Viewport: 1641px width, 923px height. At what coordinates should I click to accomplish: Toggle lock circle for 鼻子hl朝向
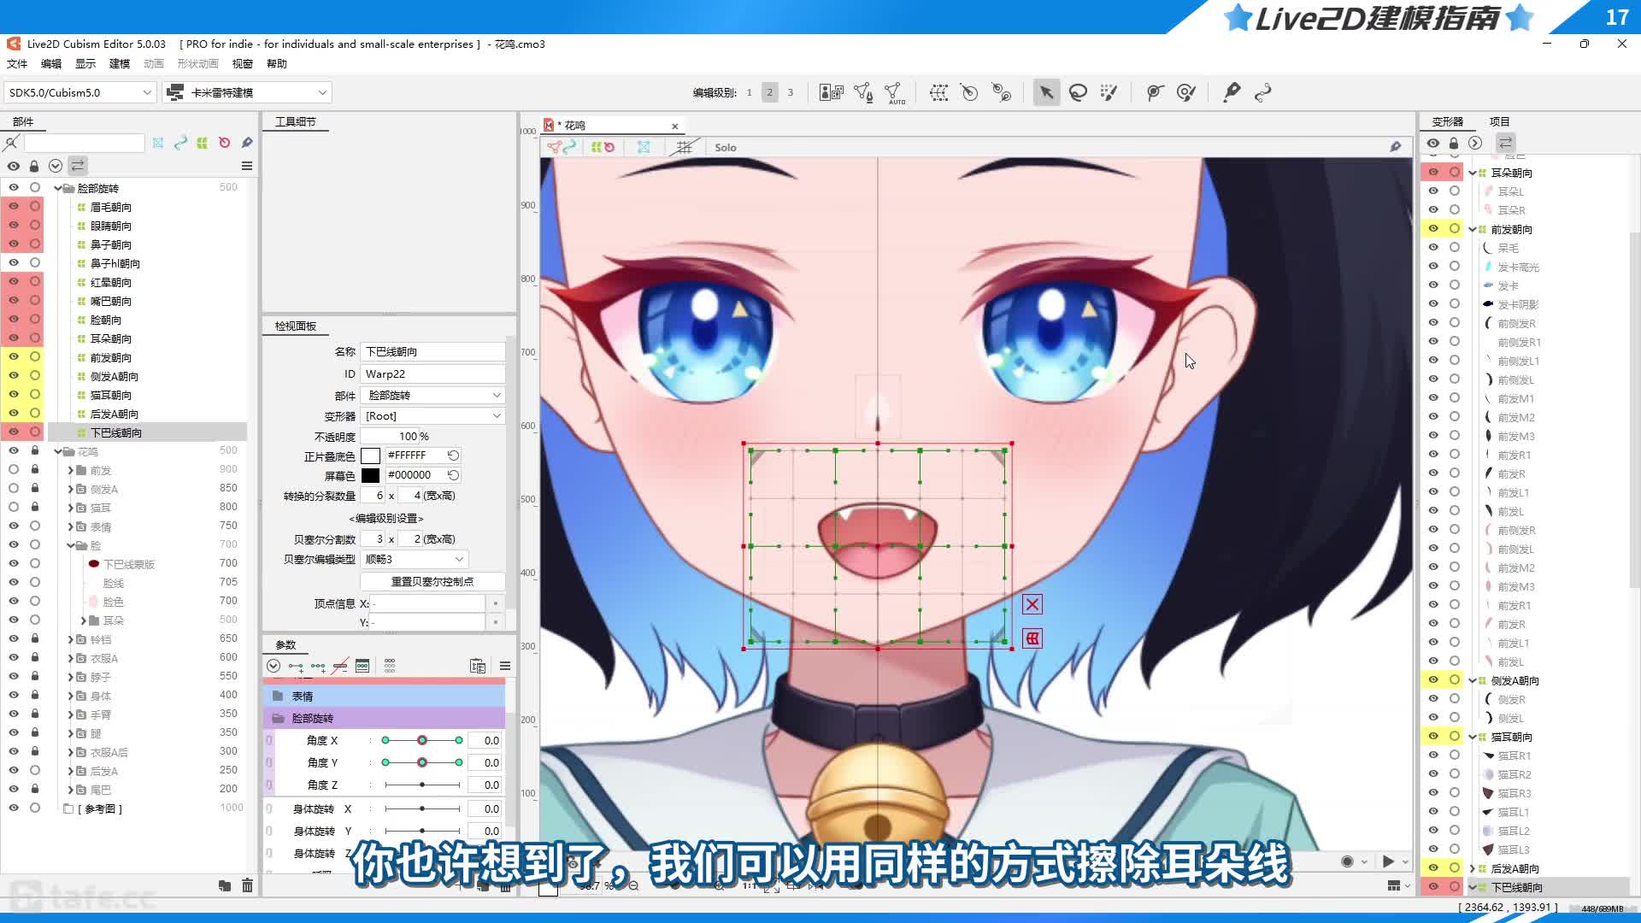(35, 262)
